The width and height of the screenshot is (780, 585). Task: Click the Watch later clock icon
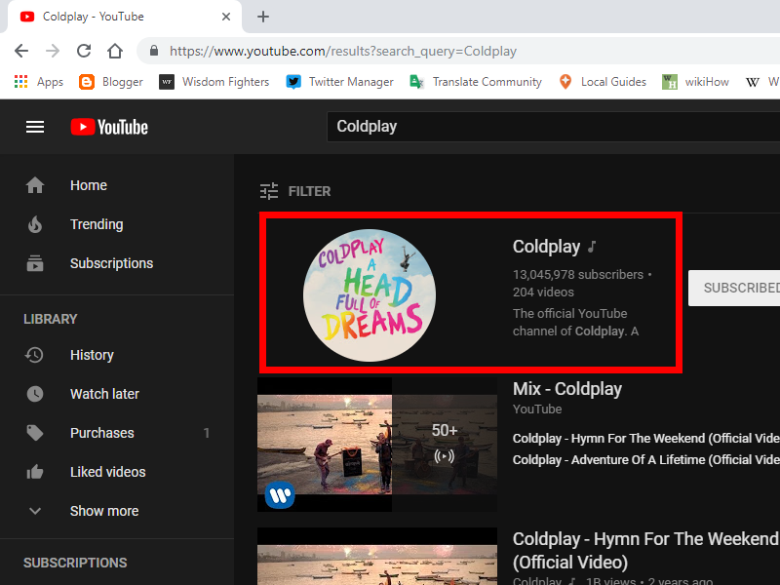click(x=35, y=394)
